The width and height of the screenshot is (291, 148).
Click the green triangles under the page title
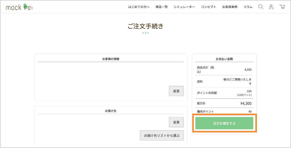145,33
